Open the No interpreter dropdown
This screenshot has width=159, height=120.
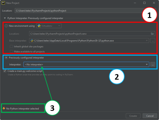pyautogui.click(x=86, y=64)
